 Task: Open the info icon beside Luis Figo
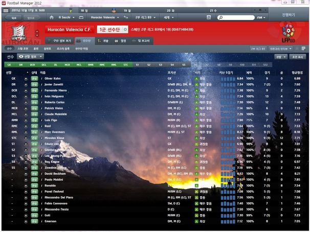point(42,120)
